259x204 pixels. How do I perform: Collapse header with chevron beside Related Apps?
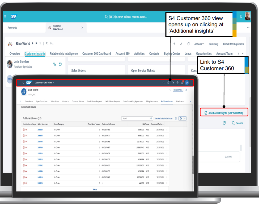point(170,90)
